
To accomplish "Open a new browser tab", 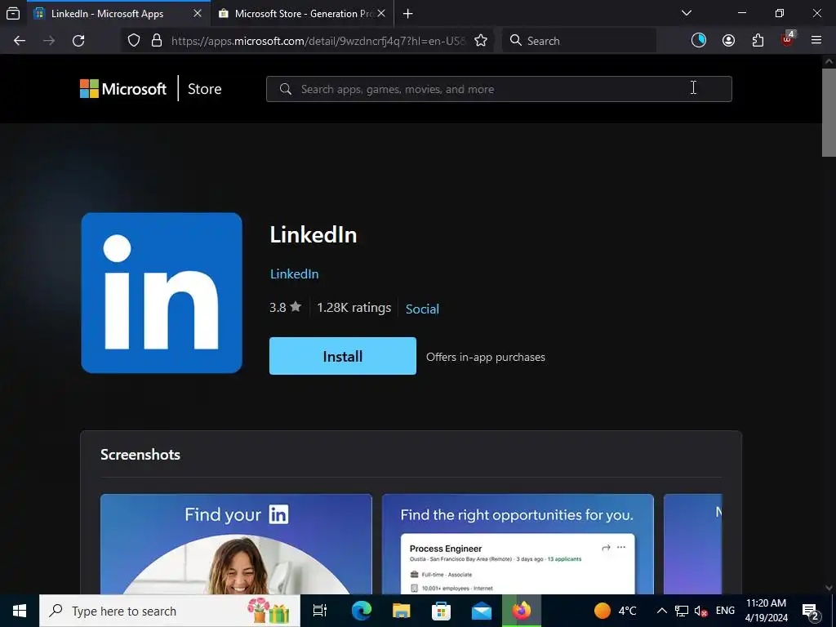I will (408, 14).
